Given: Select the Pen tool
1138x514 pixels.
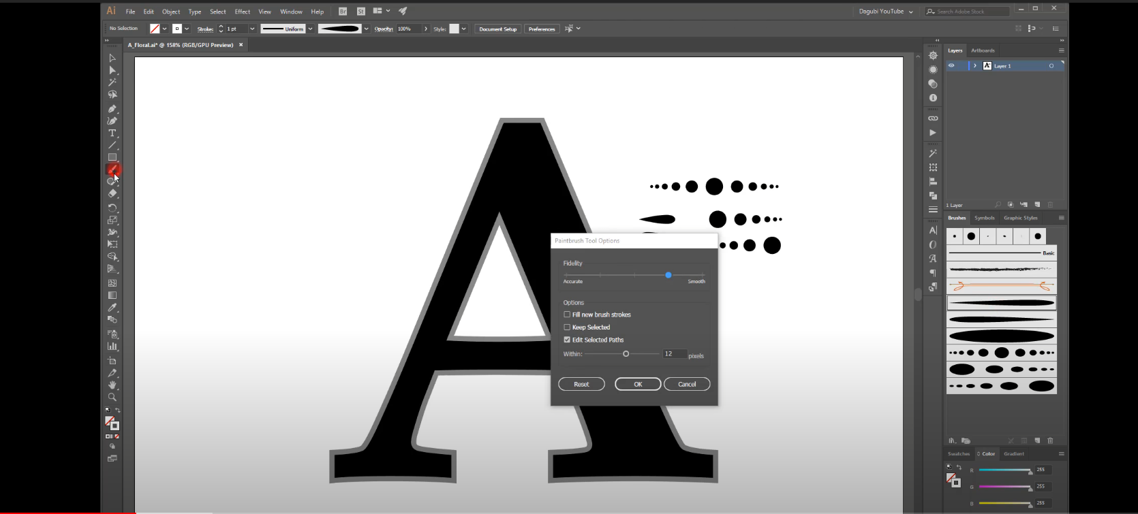Looking at the screenshot, I should pos(112,109).
